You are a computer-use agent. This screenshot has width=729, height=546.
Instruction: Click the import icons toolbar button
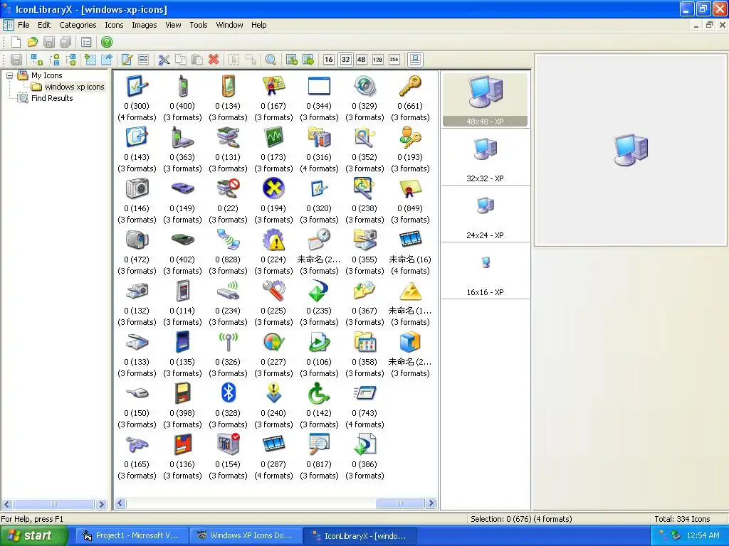coord(90,60)
